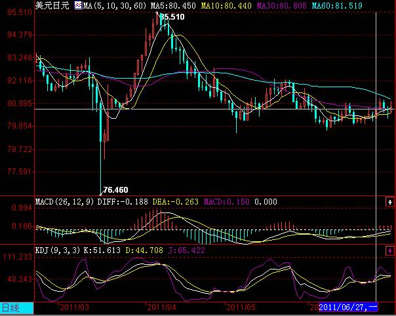Image resolution: width=396 pixels, height=316 pixels.
Task: Click the KDJ(9,3,3) indicator label
Action: [58, 250]
